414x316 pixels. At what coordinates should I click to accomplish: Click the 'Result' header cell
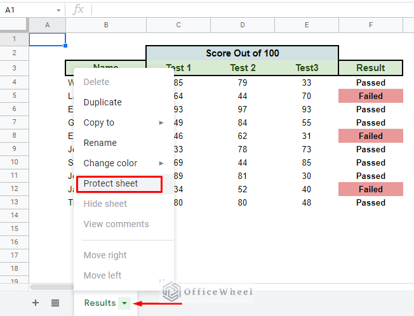click(x=371, y=68)
